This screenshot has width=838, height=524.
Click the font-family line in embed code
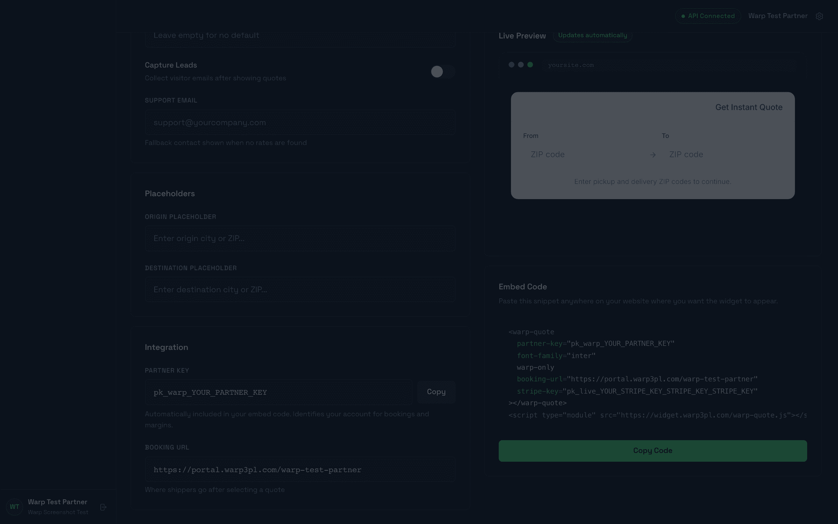pyautogui.click(x=556, y=355)
